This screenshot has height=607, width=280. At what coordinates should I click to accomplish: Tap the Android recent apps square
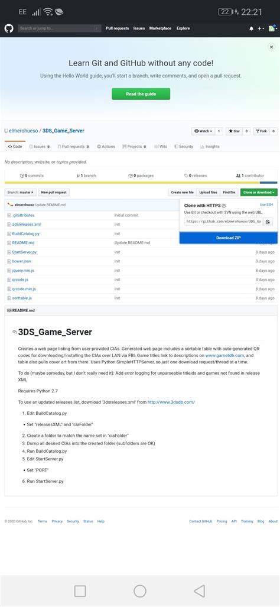[80, 590]
